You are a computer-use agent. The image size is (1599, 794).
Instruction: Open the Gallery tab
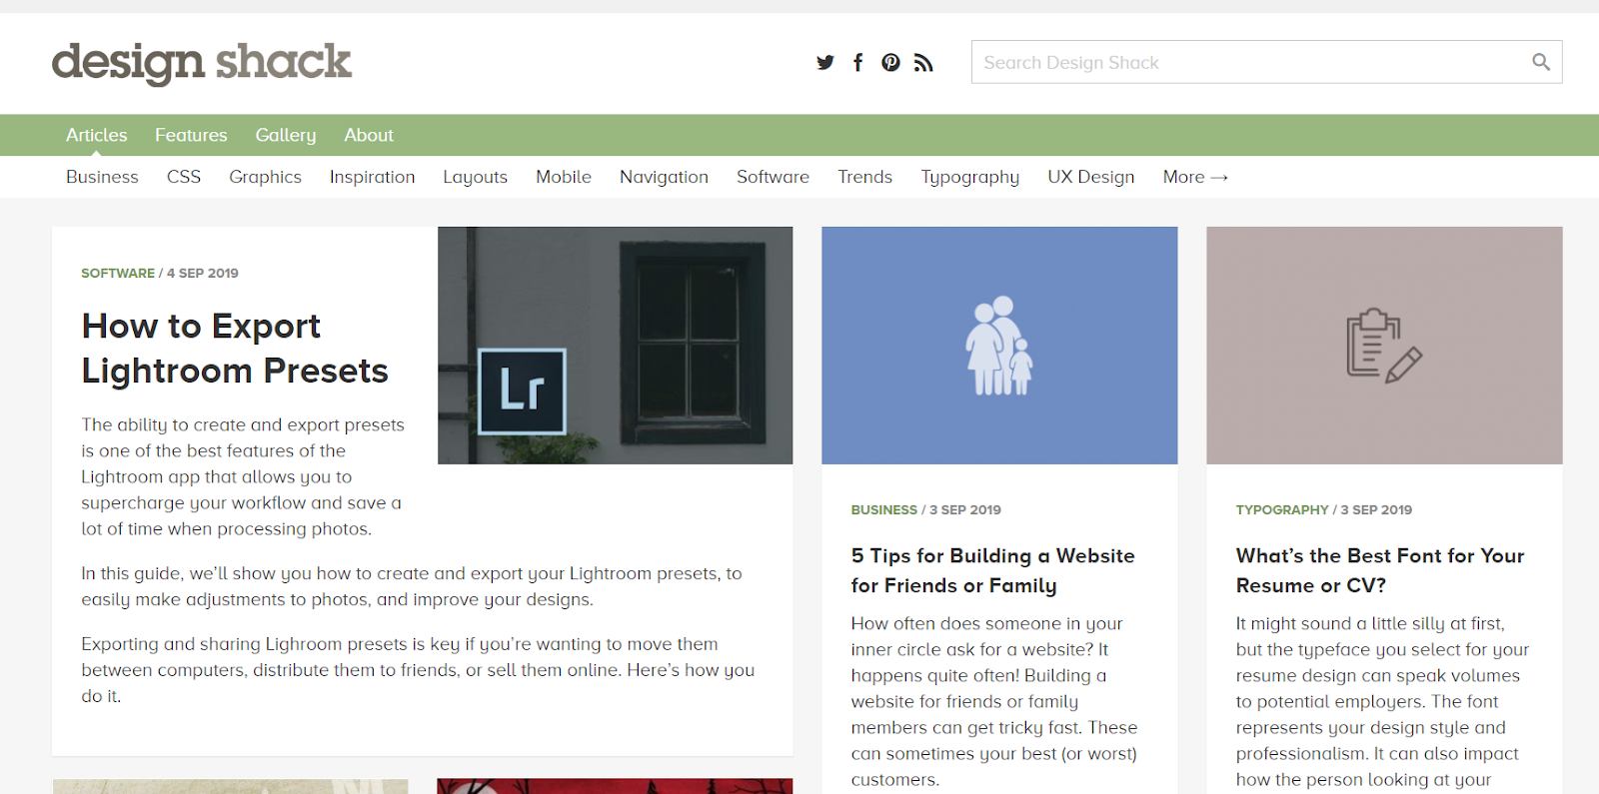(x=286, y=135)
